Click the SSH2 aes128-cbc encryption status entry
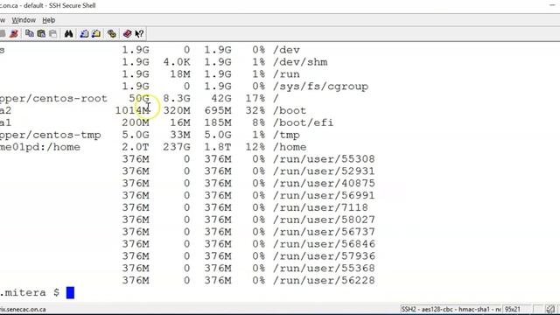The image size is (560, 315). tap(451, 309)
